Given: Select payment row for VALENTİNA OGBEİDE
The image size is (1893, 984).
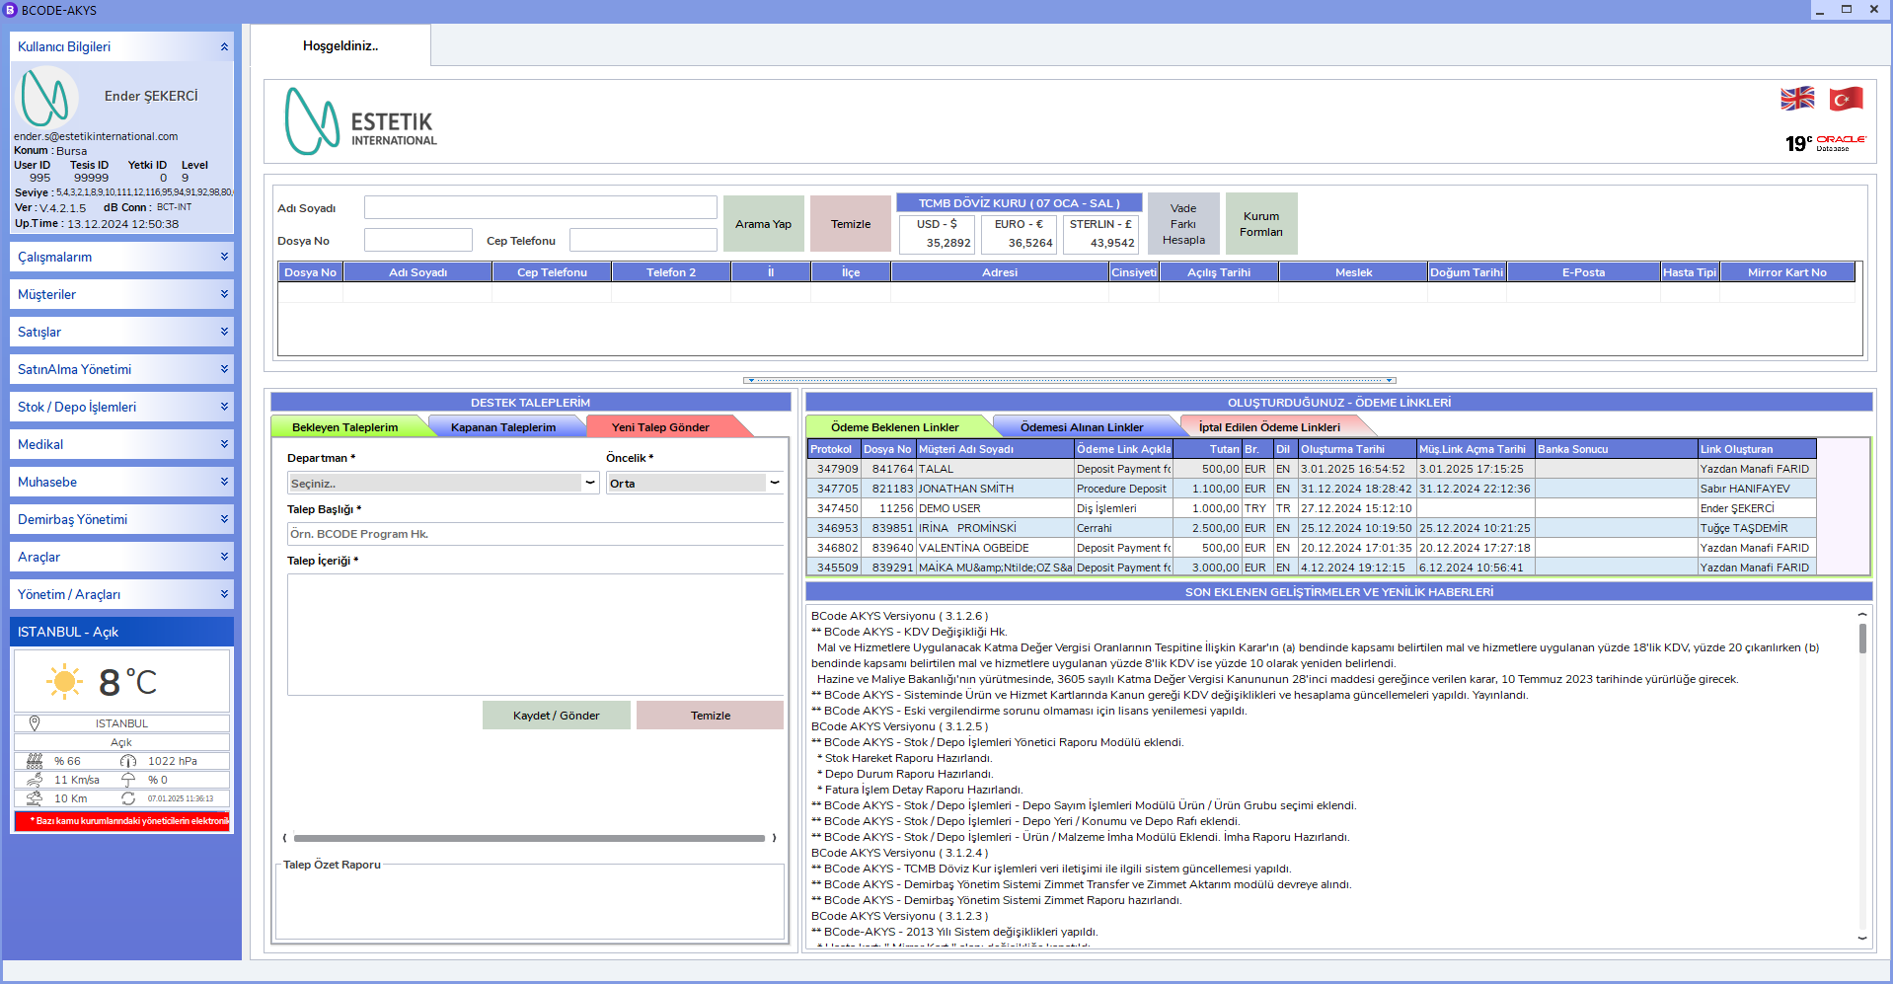Looking at the screenshot, I should [x=1312, y=548].
